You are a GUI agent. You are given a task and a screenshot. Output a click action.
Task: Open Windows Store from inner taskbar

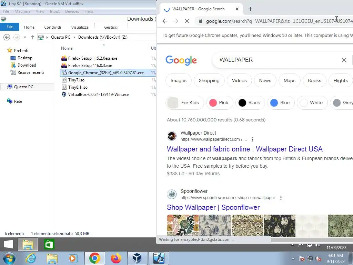point(49,244)
